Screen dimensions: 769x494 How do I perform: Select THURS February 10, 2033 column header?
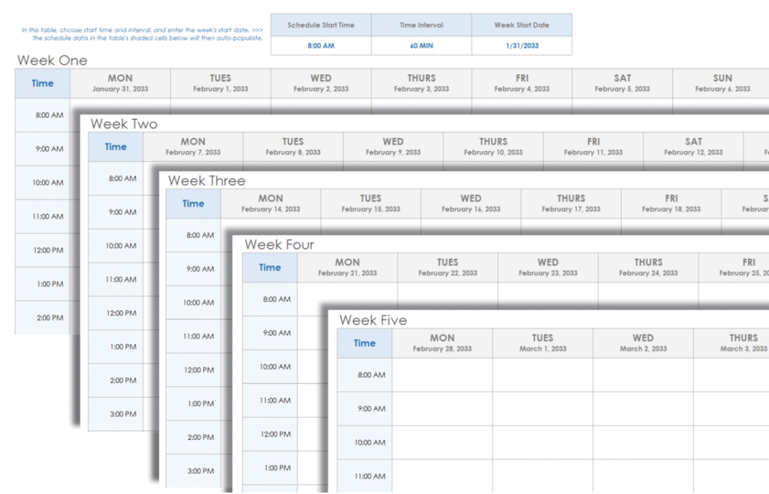pos(493,146)
